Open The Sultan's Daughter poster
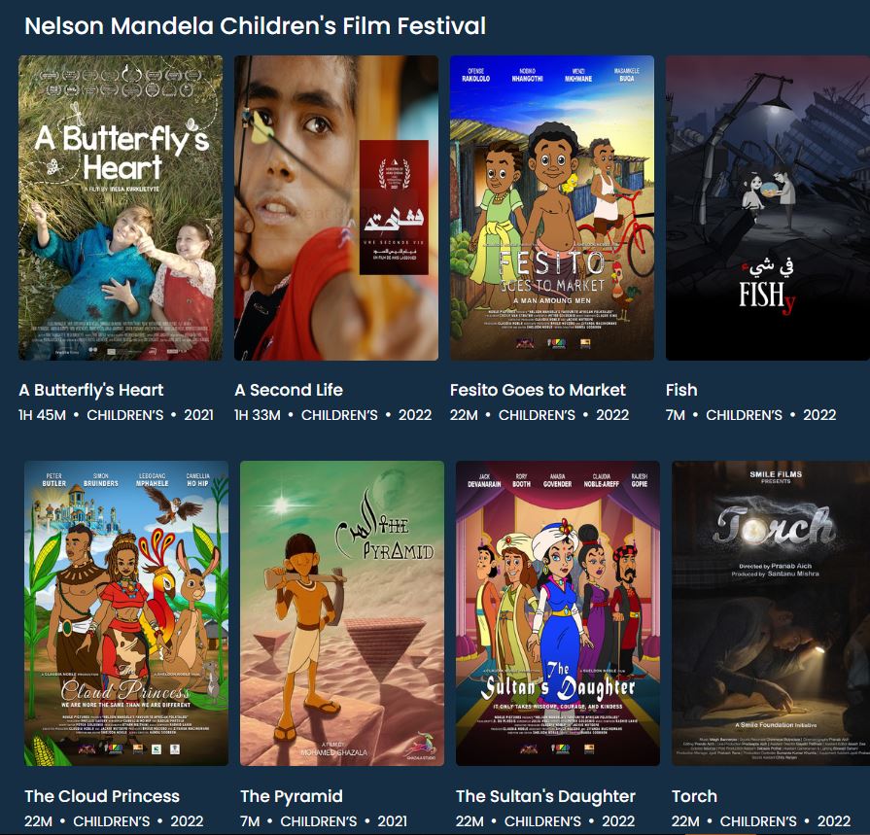Viewport: 870px width, 835px height. point(558,613)
